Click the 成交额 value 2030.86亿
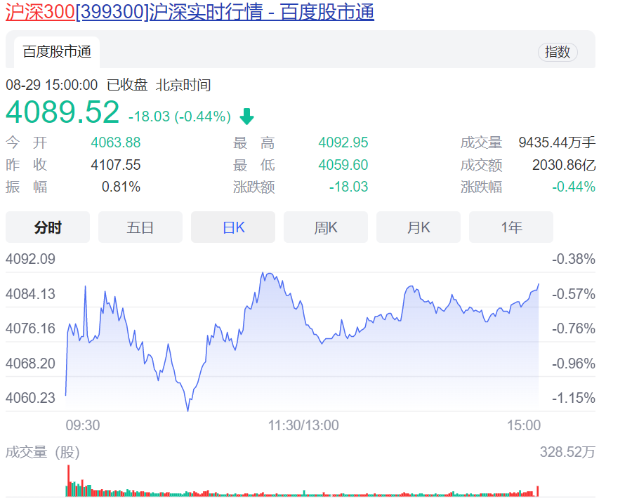 coord(564,165)
